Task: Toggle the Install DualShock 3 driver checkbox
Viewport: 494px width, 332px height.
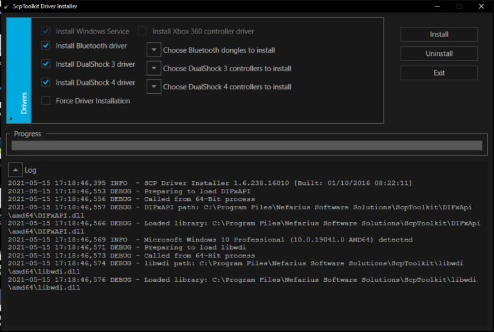Action: [x=46, y=64]
